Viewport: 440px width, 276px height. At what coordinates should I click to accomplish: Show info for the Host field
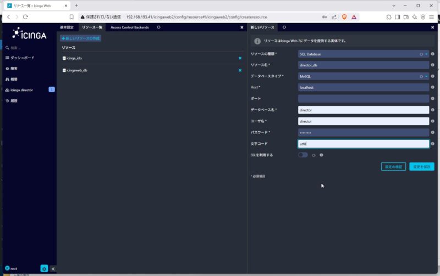tap(432, 87)
